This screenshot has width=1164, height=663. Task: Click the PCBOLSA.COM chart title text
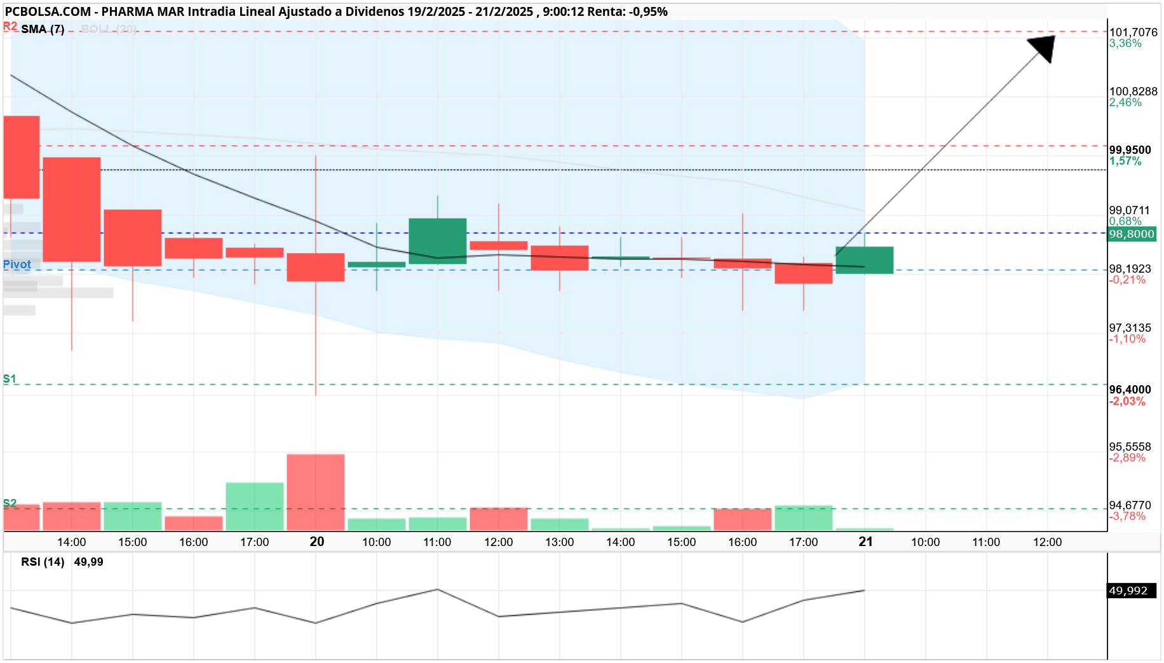pos(48,11)
